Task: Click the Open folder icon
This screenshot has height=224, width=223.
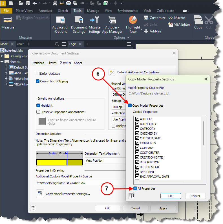Action: pyautogui.click(x=21, y=3)
